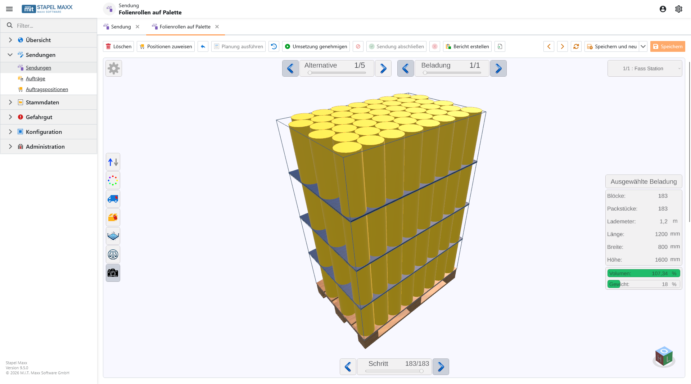
Task: Open the user account menu
Action: point(663,9)
